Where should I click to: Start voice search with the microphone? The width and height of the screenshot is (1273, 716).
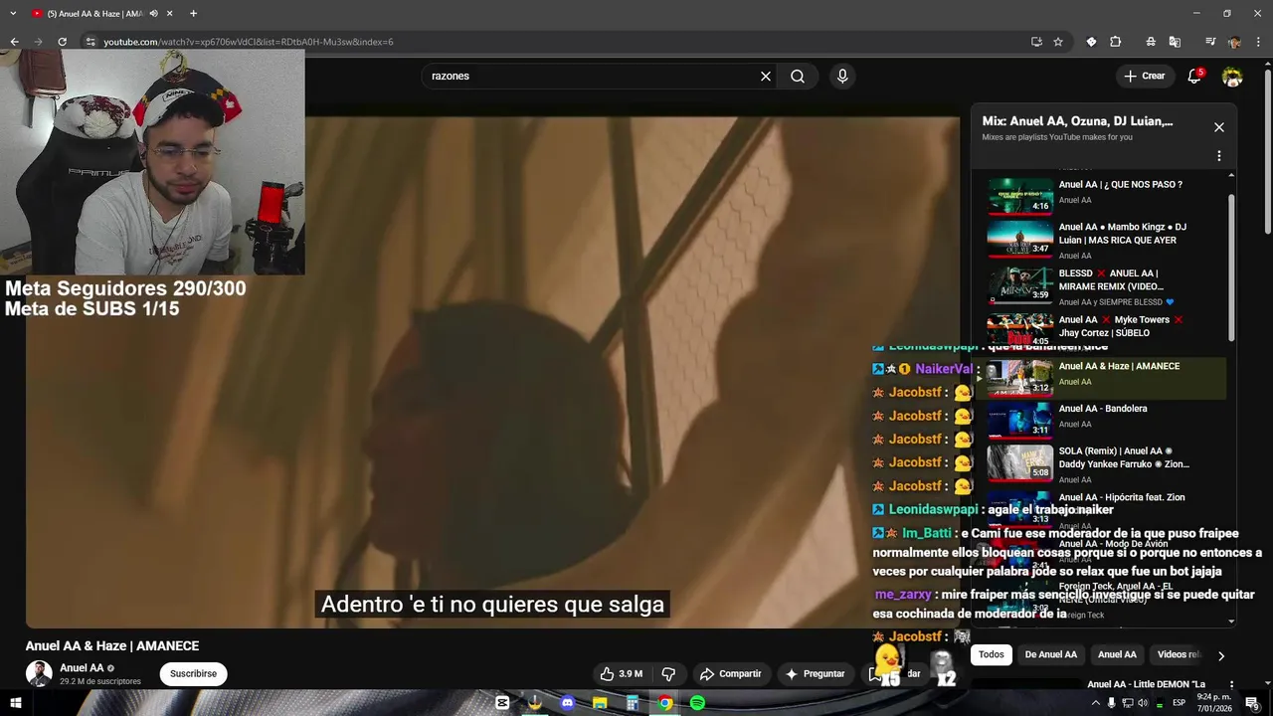pyautogui.click(x=842, y=76)
